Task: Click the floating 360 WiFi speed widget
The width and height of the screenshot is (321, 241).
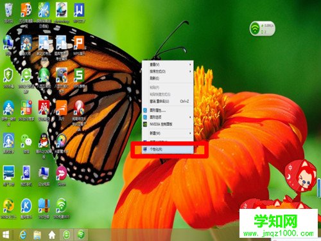Action: tap(262, 28)
